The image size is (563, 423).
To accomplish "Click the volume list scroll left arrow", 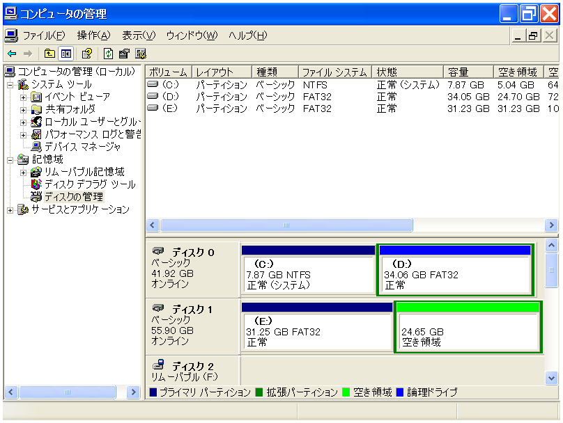I will click(153, 225).
